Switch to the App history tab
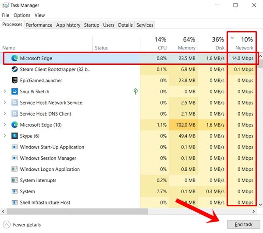 68,25
